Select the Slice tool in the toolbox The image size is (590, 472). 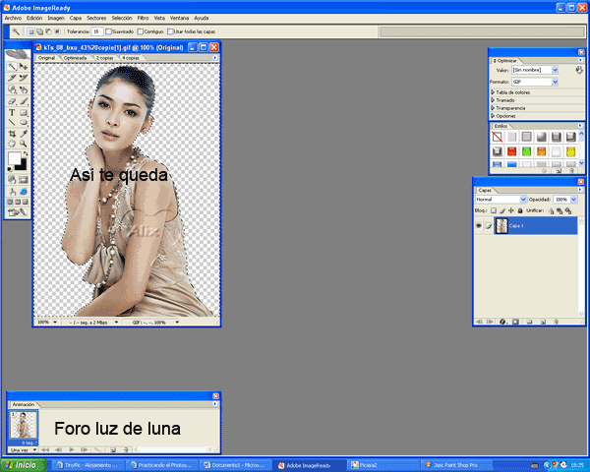point(12,78)
